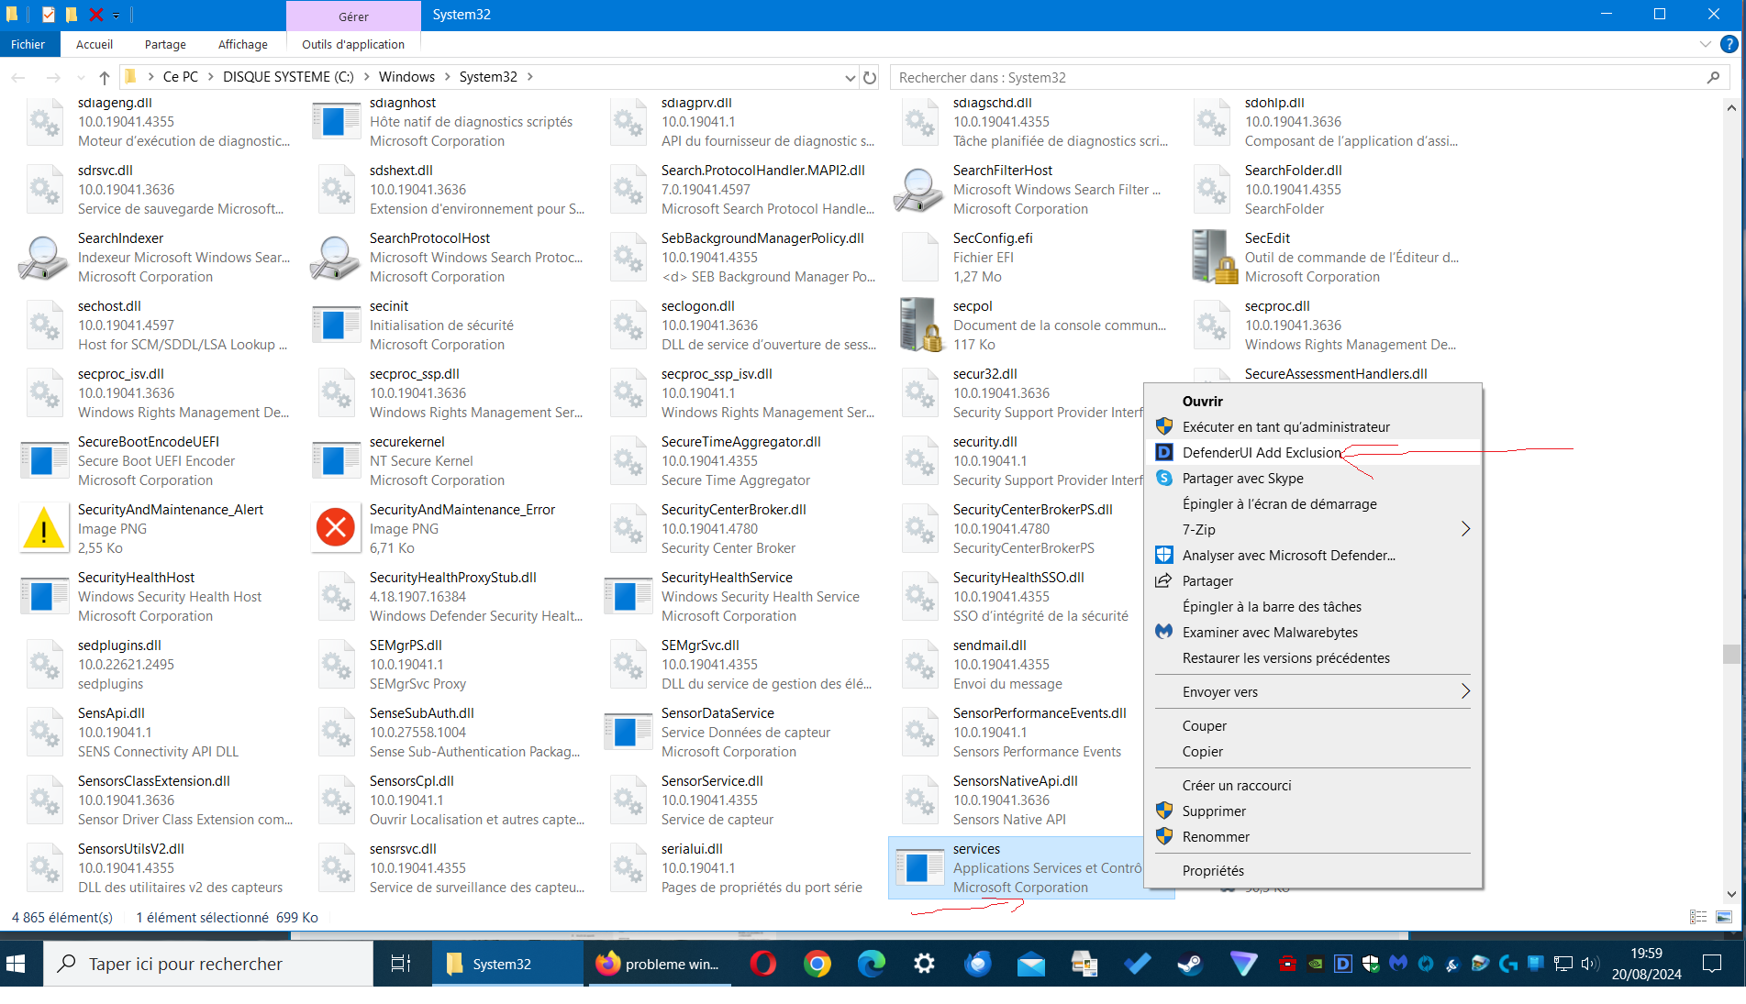Viewport: 1746px width, 1004px height.
Task: Switch to large thumbnails view icon
Action: (1724, 917)
